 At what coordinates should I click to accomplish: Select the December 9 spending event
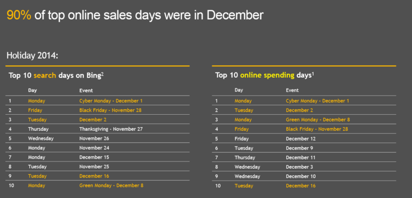pos(299,148)
